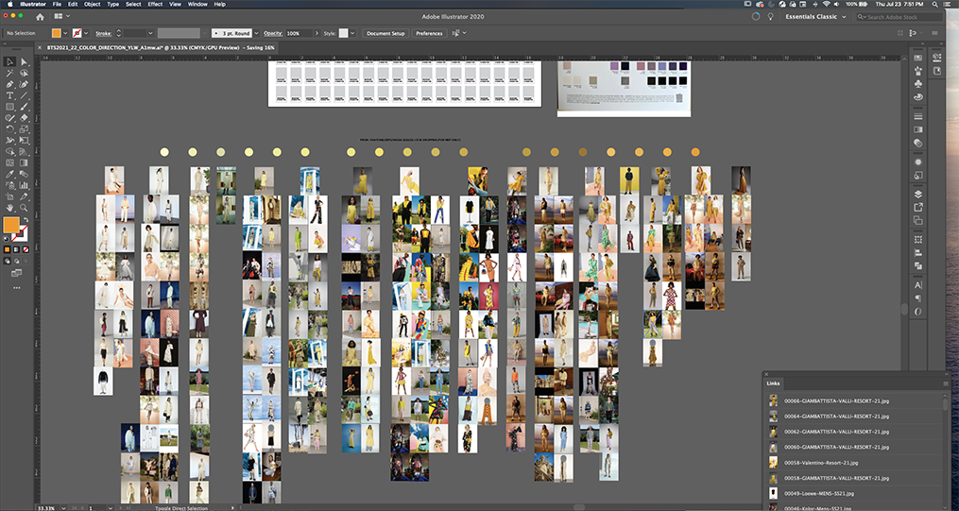Expand the stroke weight dropdown
959x511 pixels.
(150, 33)
